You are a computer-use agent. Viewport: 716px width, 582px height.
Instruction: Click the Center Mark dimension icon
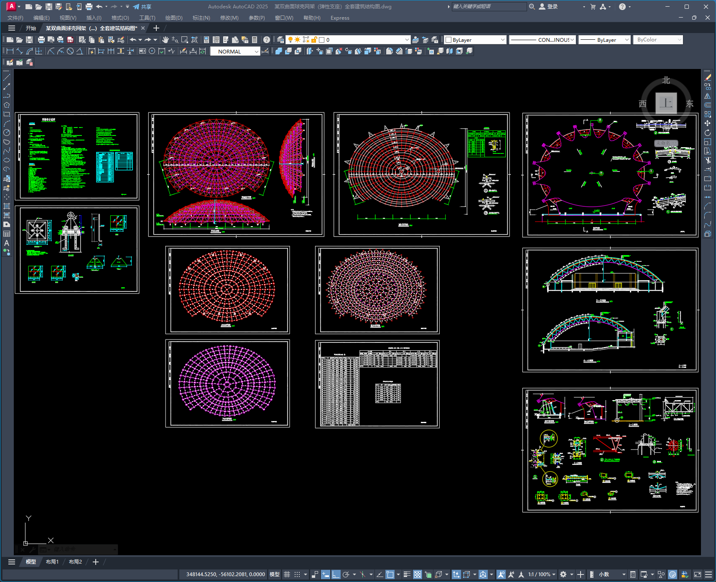click(152, 51)
